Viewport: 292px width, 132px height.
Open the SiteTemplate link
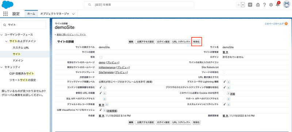click(106, 72)
